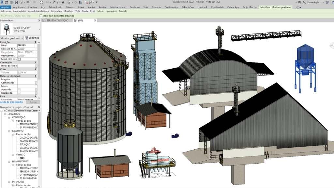
Task: Click the Open folder icon
Action: pyautogui.click(x=11, y=2)
